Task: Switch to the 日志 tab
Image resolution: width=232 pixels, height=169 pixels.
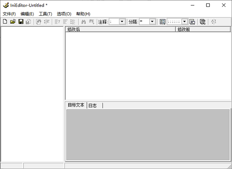Action: [92, 105]
